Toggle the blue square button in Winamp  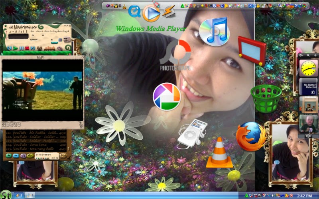[60, 40]
